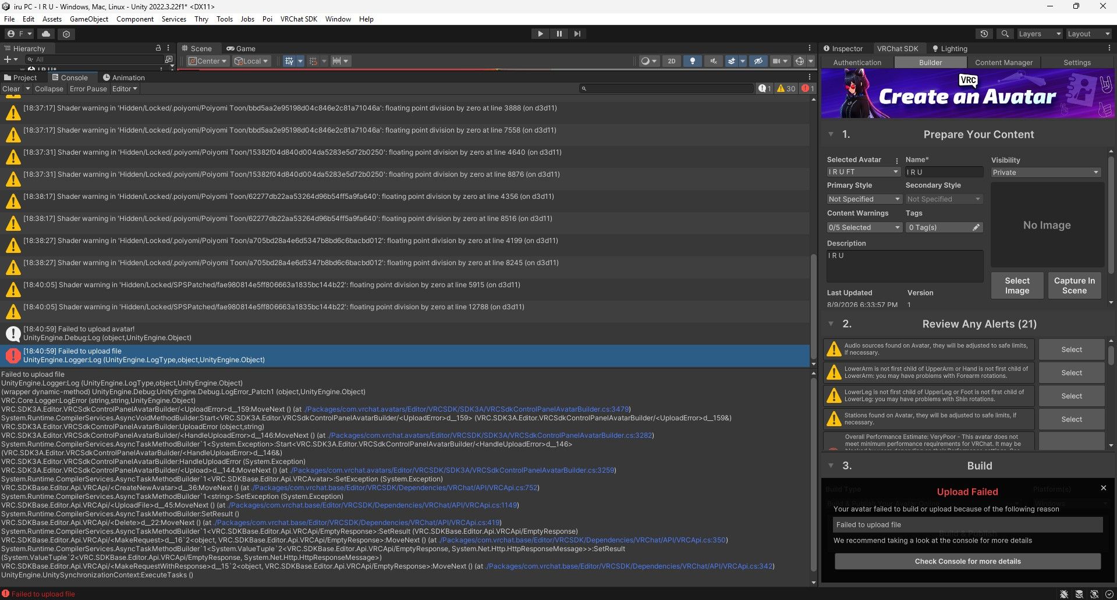Screen dimensions: 1117x600
Task: Toggle hidden objects visibility in Scene view
Action: coord(758,61)
